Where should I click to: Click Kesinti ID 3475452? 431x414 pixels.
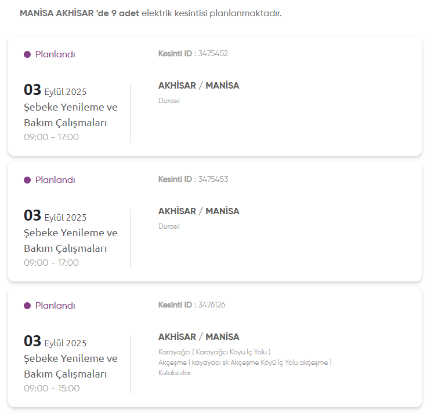click(193, 54)
